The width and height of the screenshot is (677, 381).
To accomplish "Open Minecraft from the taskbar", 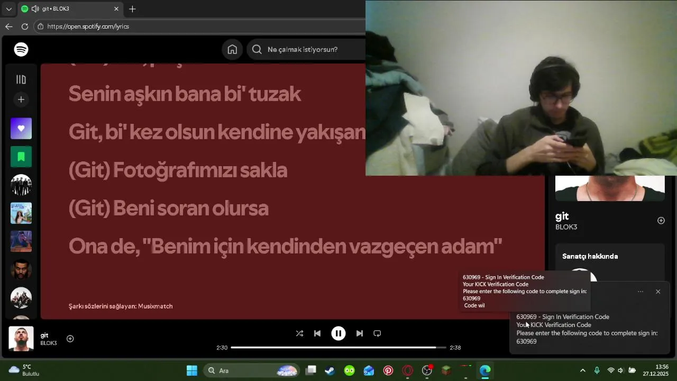I will coord(446,370).
